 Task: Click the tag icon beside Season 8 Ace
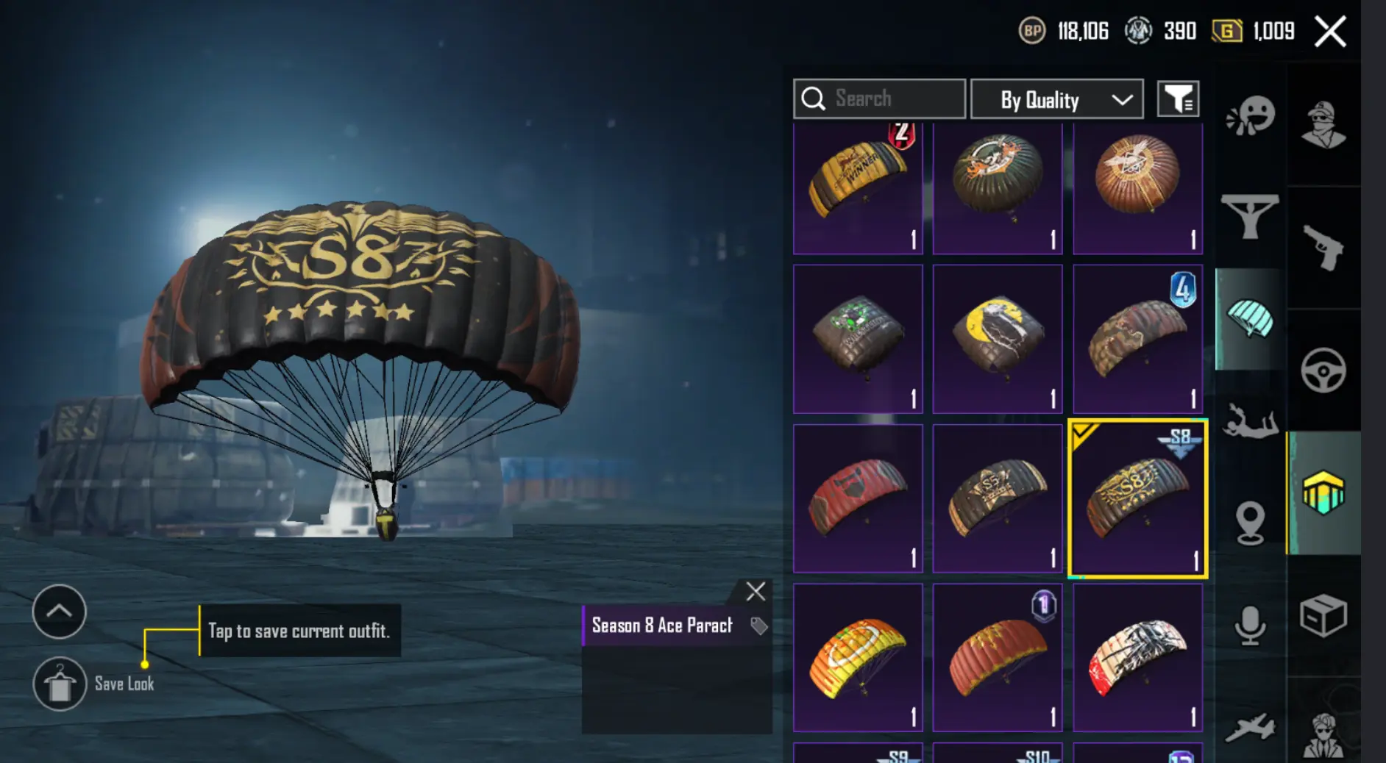(758, 626)
